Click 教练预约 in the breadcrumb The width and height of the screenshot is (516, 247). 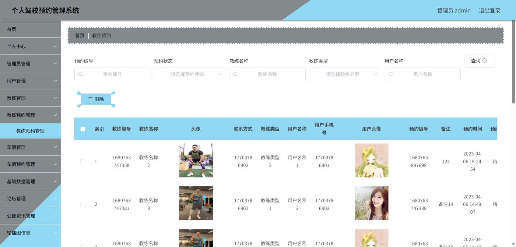102,36
